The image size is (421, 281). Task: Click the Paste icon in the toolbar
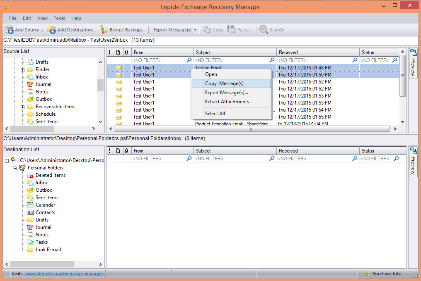coord(230,29)
